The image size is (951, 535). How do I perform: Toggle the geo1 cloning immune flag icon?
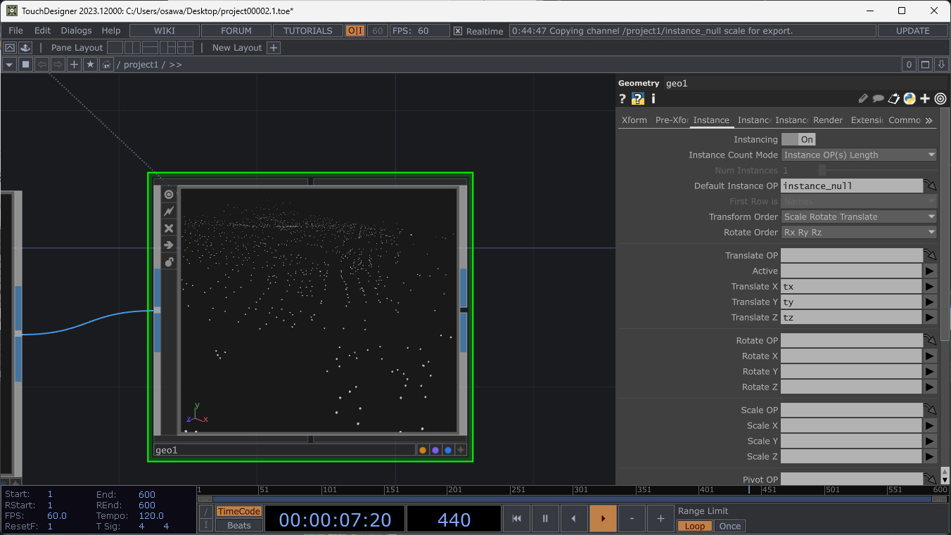pyautogui.click(x=169, y=211)
